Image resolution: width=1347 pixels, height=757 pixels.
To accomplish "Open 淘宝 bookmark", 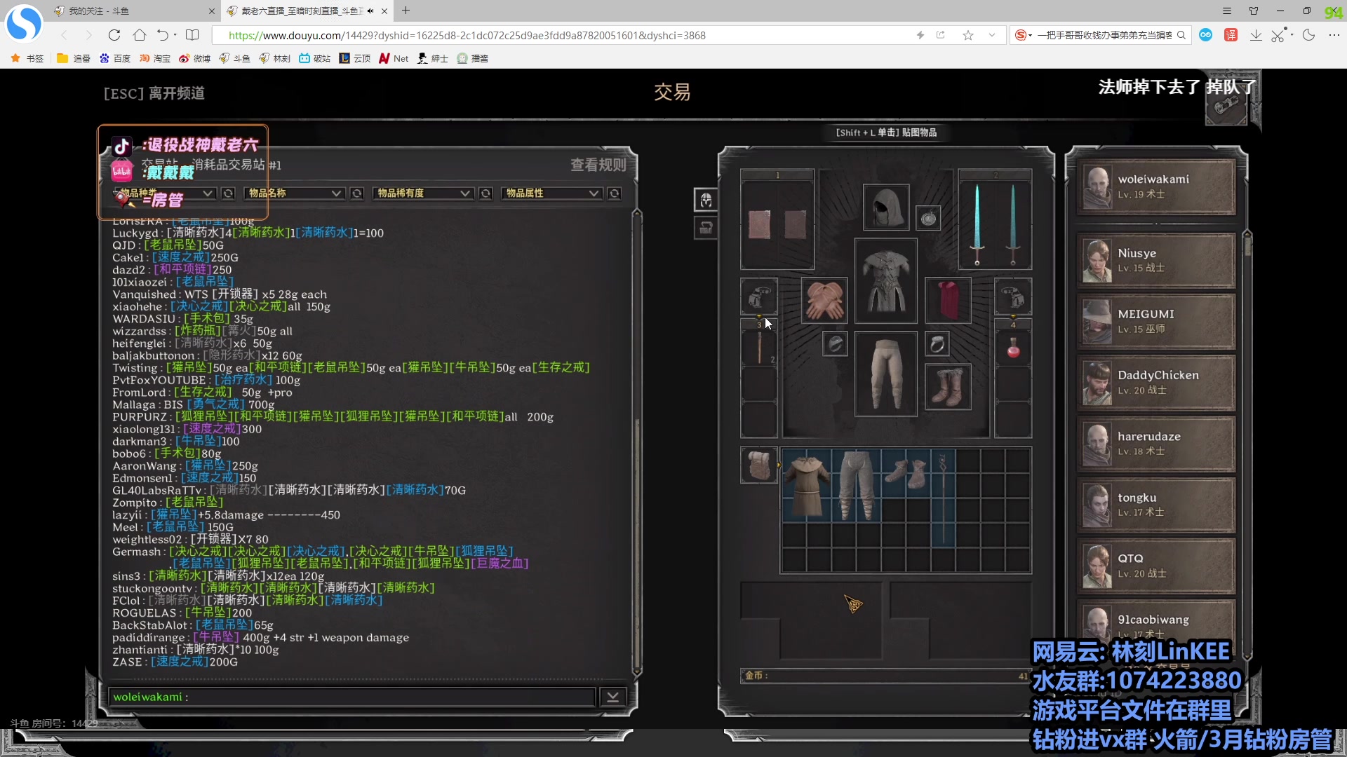I will pyautogui.click(x=155, y=58).
